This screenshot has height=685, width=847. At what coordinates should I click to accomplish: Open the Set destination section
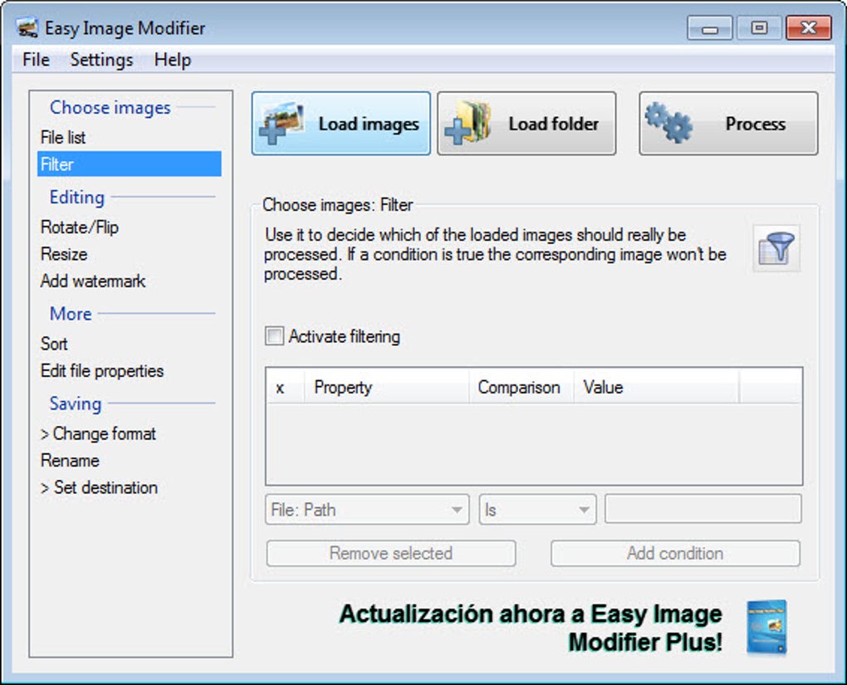click(x=129, y=487)
